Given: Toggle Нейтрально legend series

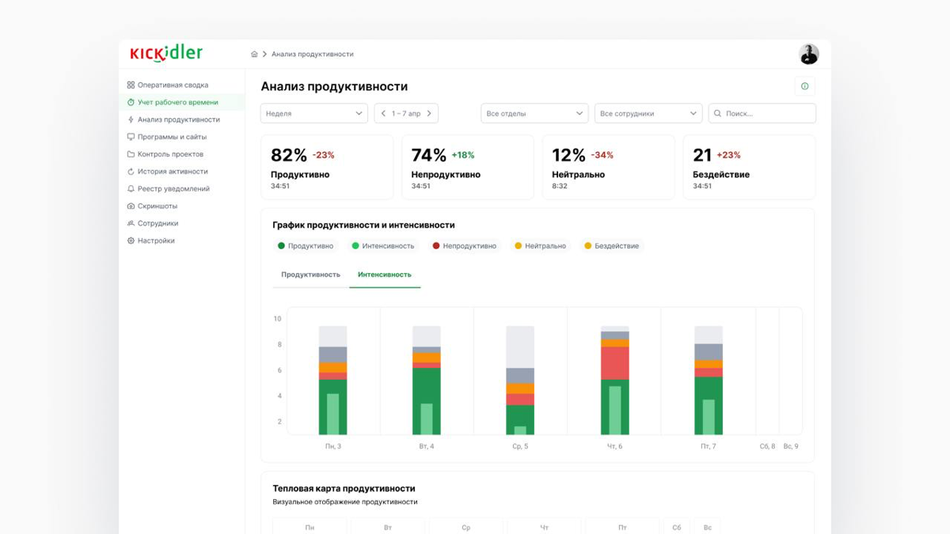Looking at the screenshot, I should point(541,246).
